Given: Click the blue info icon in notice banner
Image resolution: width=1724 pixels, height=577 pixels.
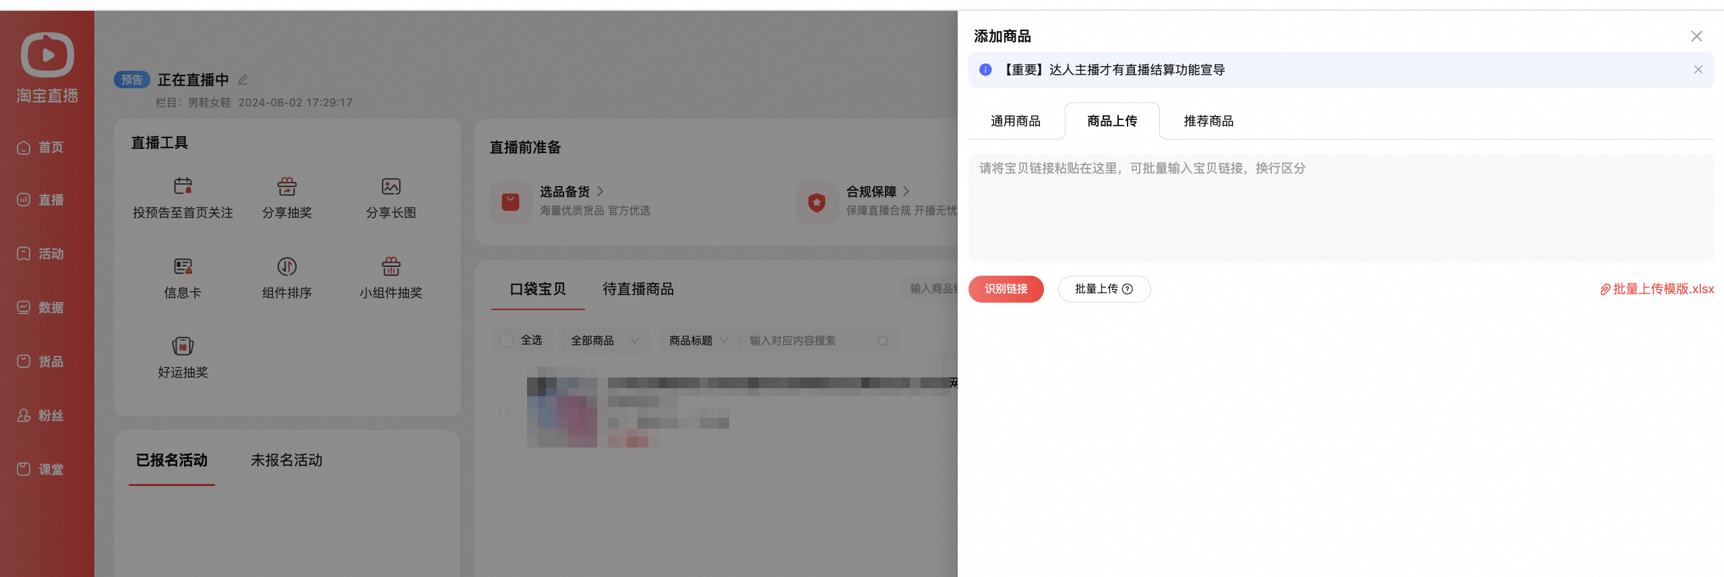Looking at the screenshot, I should click(x=985, y=69).
